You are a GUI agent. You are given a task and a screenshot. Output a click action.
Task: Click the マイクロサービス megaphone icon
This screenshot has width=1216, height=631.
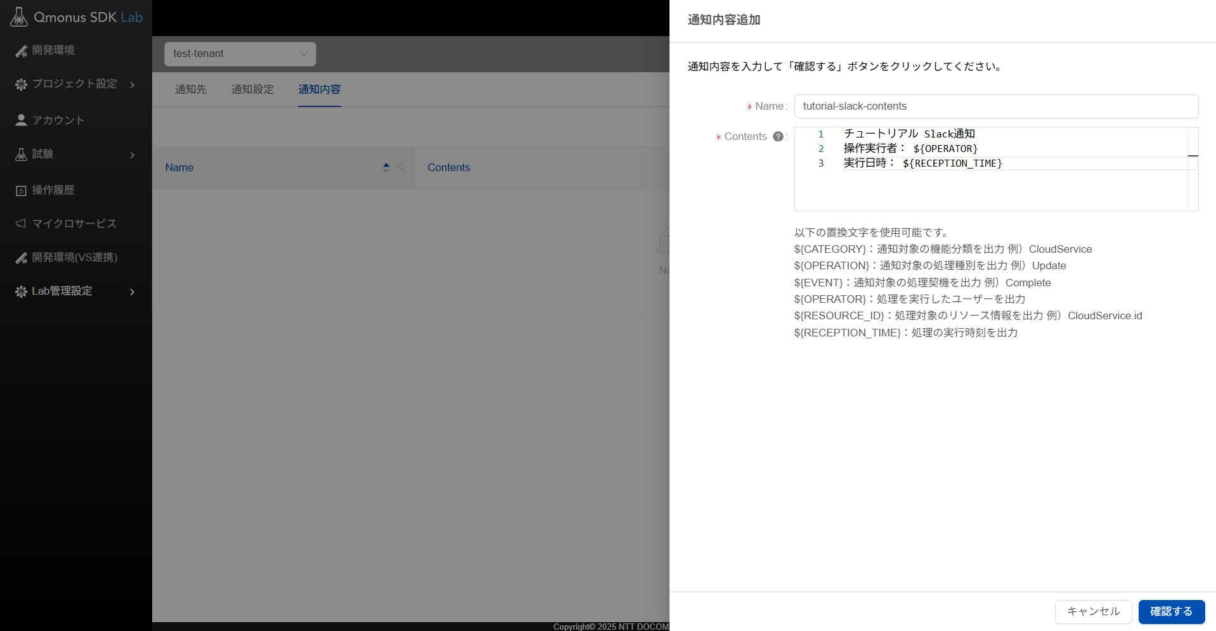(21, 224)
